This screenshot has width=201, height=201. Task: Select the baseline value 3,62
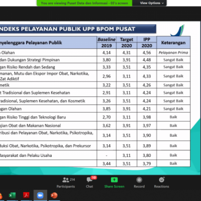pos(107,126)
